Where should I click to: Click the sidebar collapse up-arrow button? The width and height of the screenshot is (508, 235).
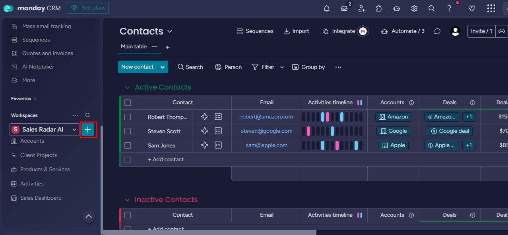click(89, 216)
